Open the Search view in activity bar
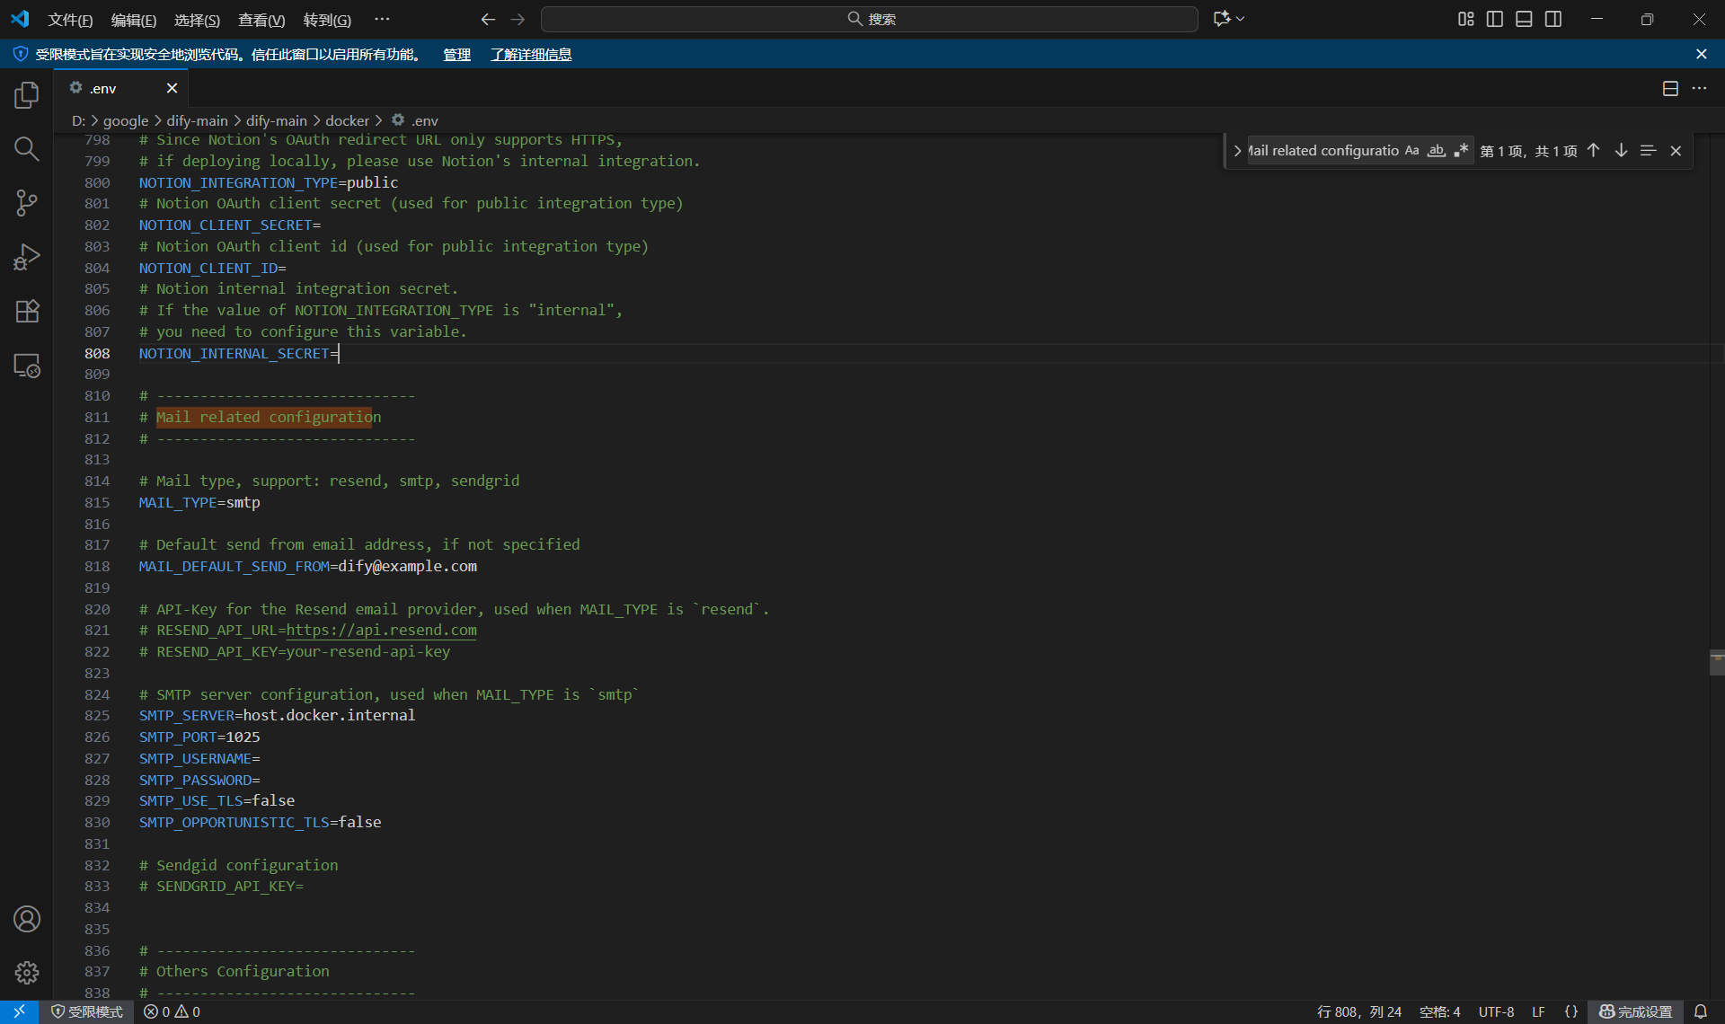Viewport: 1725px width, 1024px height. 27,149
